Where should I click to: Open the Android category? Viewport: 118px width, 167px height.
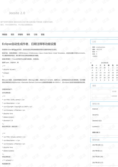(x=95, y=109)
